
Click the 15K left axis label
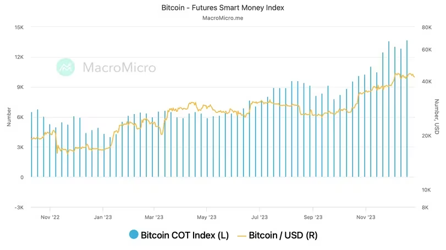point(19,27)
